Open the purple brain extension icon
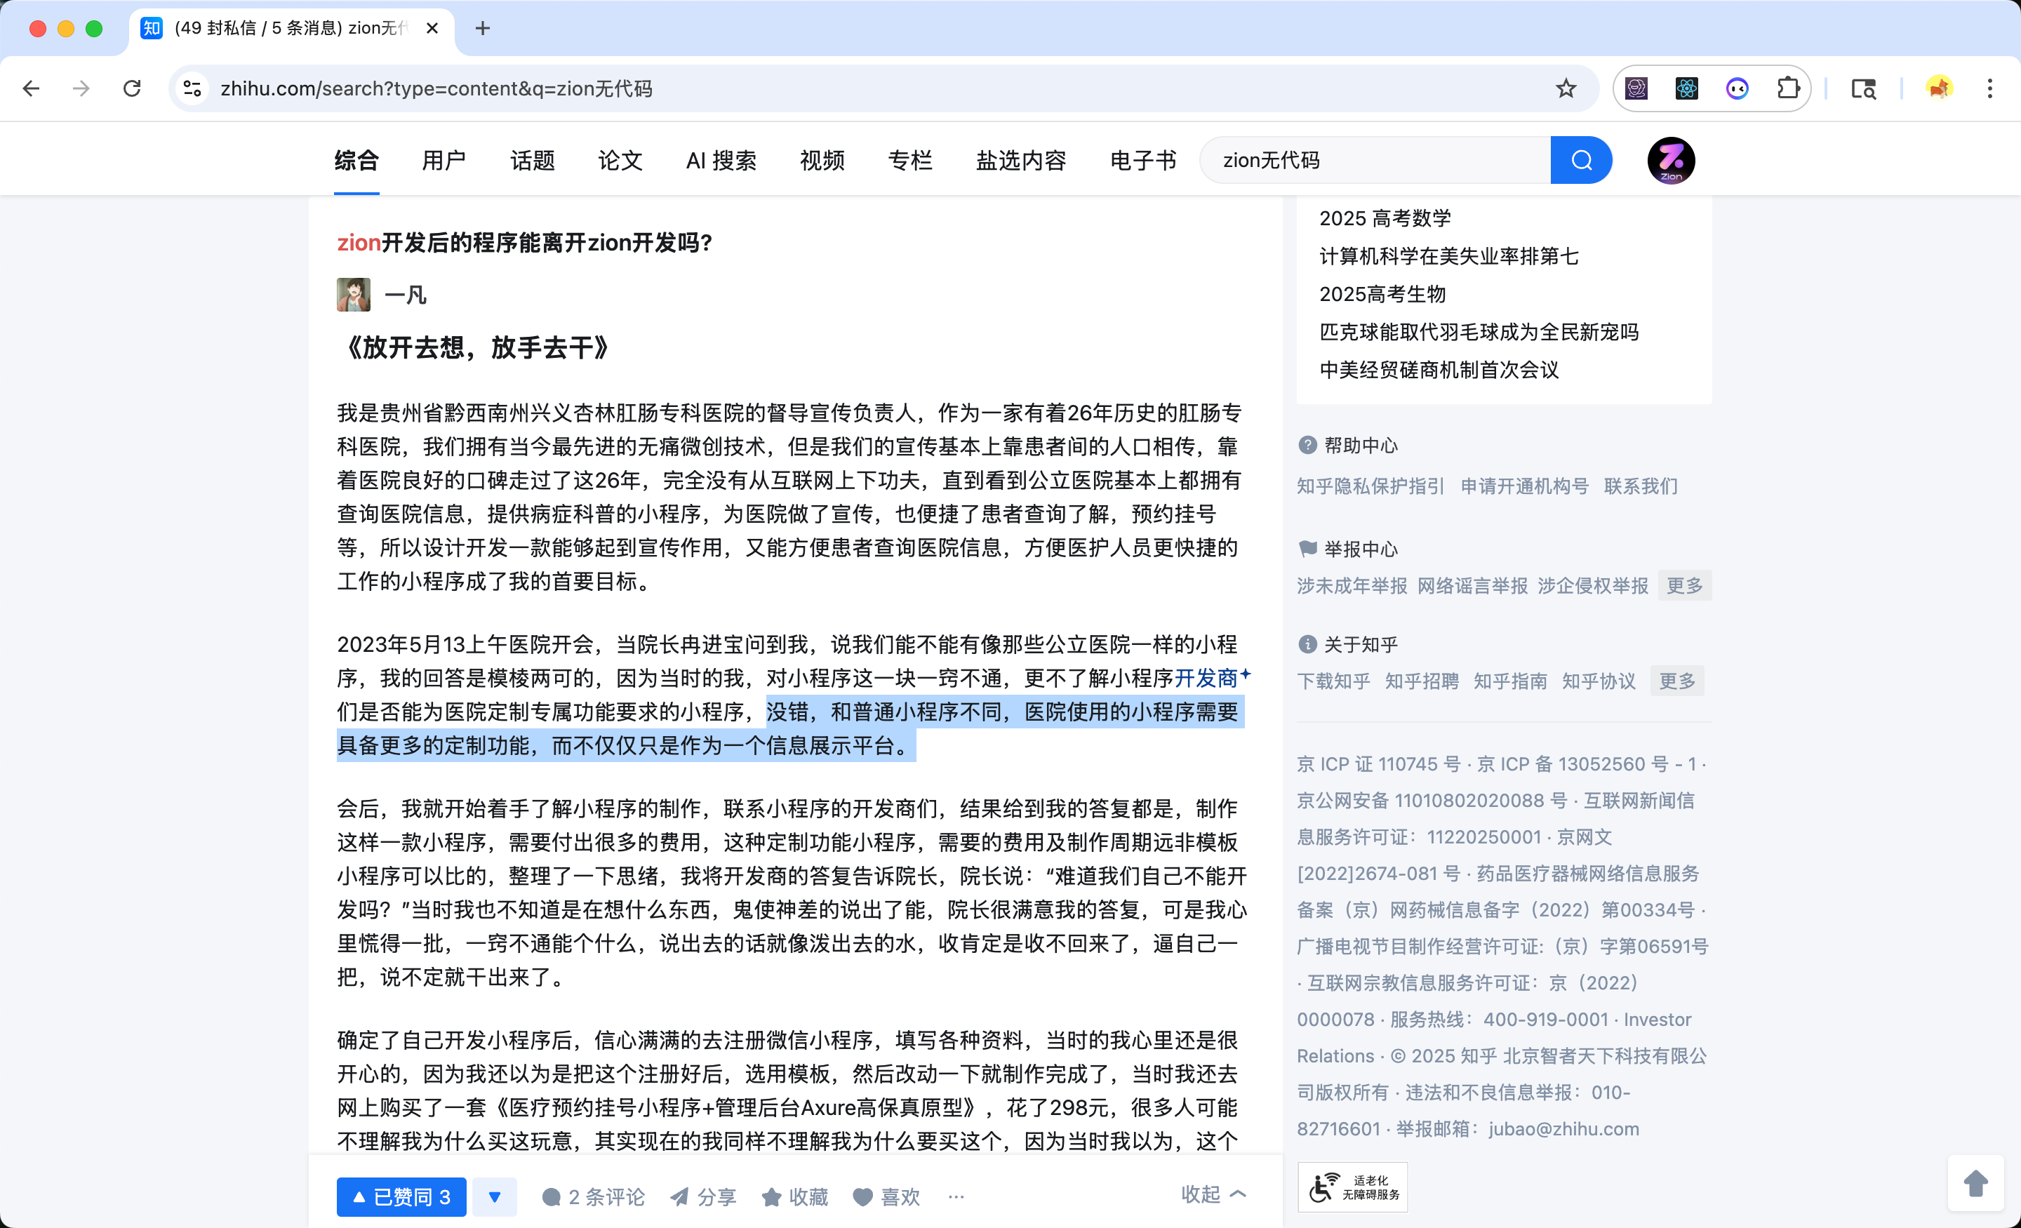Screen dimensions: 2021x1228 [1636, 88]
